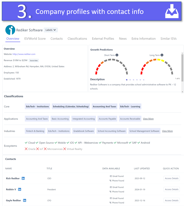Click View More in Industries row
The image size is (184, 206).
click(167, 131)
